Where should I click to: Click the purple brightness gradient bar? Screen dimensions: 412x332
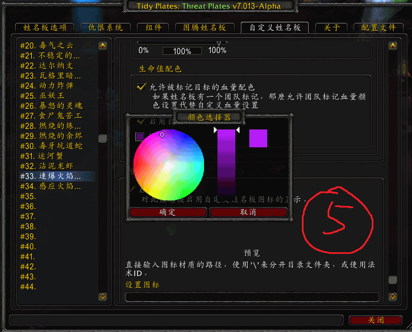[226, 162]
